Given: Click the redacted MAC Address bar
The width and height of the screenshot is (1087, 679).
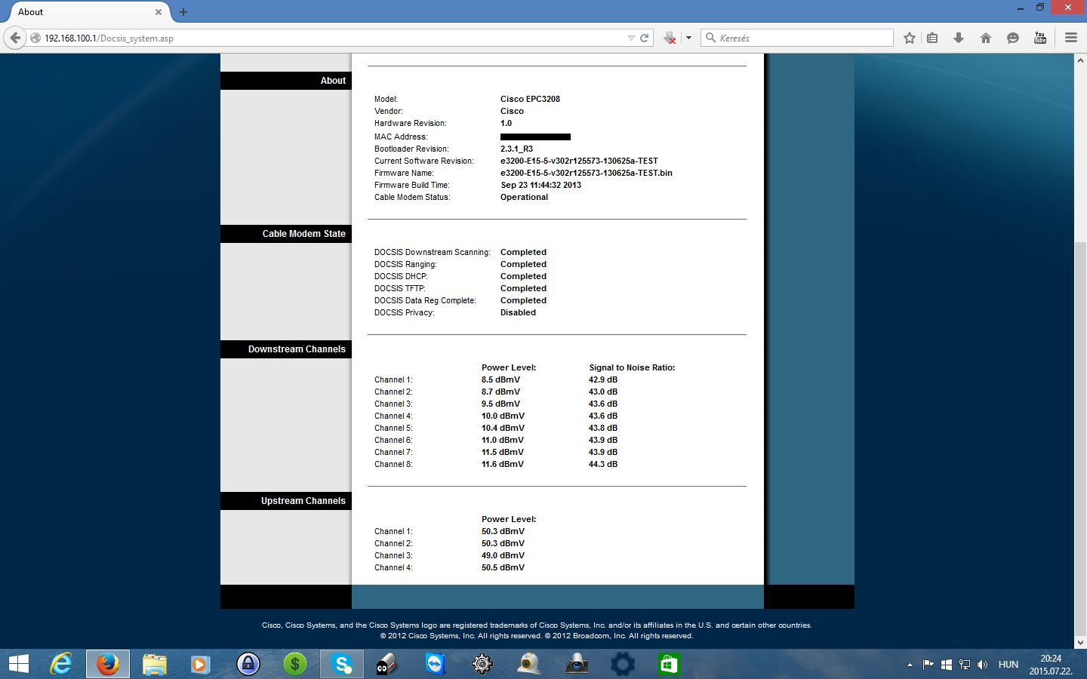Looking at the screenshot, I should click(x=535, y=137).
